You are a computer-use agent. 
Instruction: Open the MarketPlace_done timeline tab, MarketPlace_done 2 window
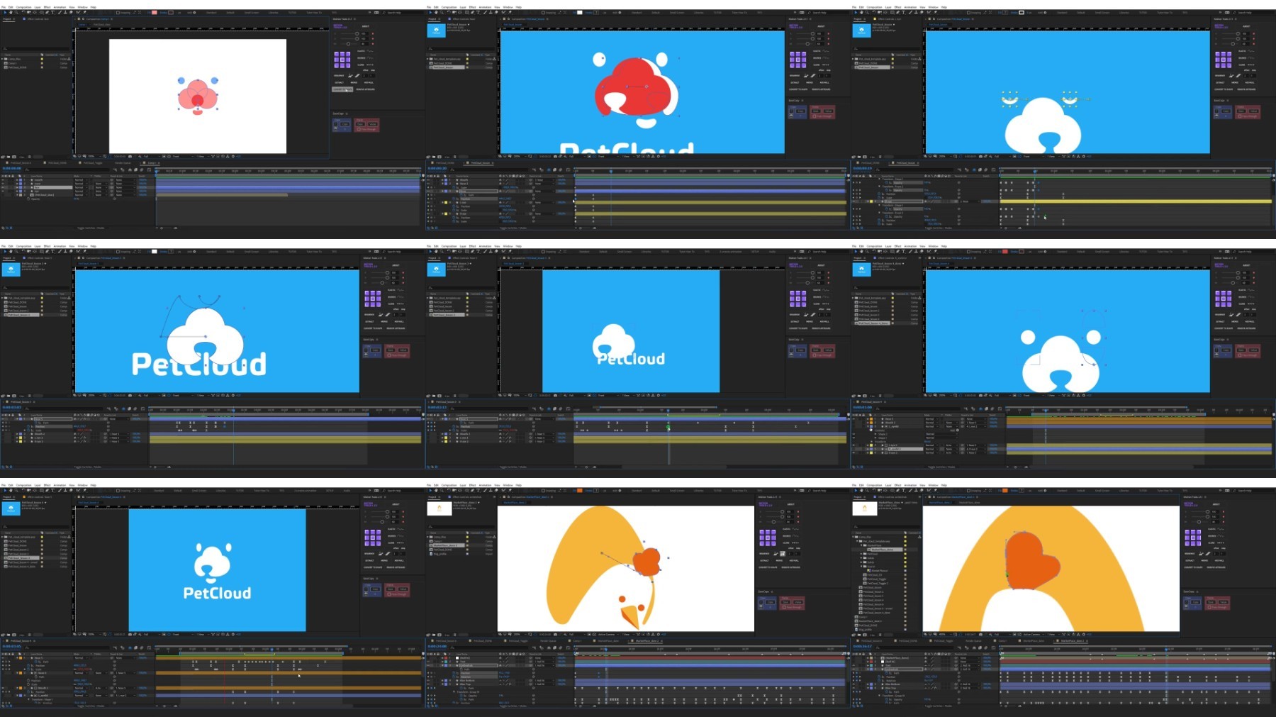click(1034, 640)
